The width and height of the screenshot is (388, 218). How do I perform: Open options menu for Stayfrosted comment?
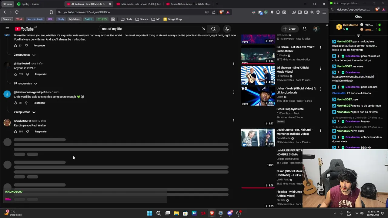pos(233,63)
